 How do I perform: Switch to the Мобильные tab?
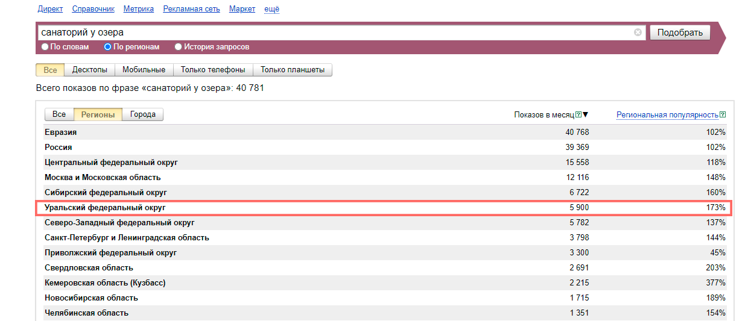[144, 70]
